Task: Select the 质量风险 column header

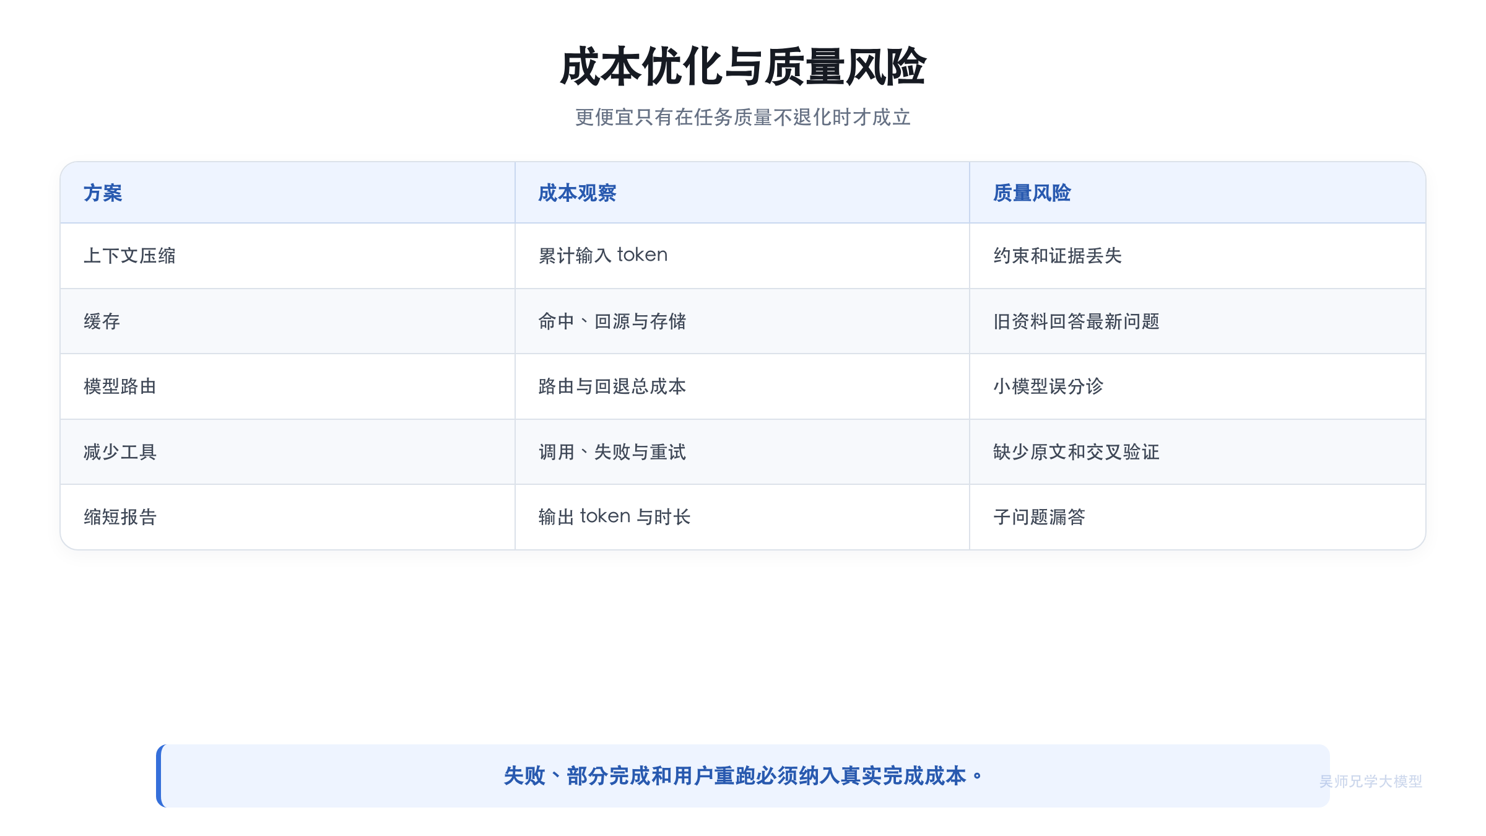Action: (1197, 193)
